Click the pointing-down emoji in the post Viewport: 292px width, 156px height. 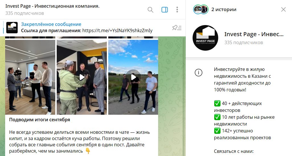click(x=88, y=151)
